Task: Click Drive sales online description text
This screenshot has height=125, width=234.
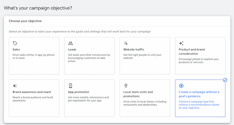Action: (x=34, y=56)
